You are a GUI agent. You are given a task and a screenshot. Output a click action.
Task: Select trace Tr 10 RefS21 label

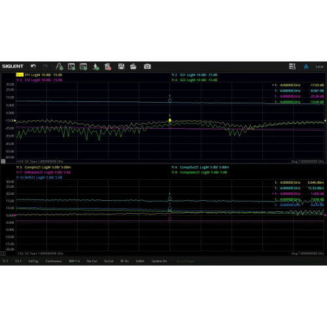tap(39, 177)
